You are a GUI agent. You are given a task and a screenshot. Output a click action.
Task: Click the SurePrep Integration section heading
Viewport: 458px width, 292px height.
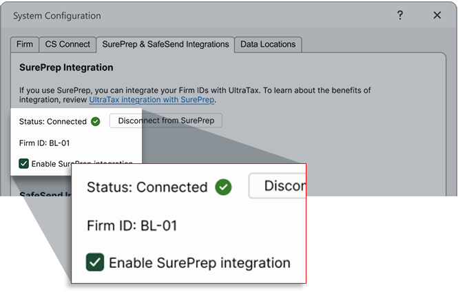(x=66, y=68)
